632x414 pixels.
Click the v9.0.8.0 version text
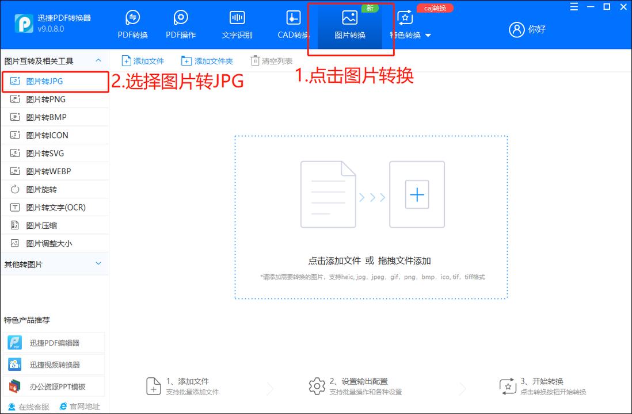pos(51,29)
